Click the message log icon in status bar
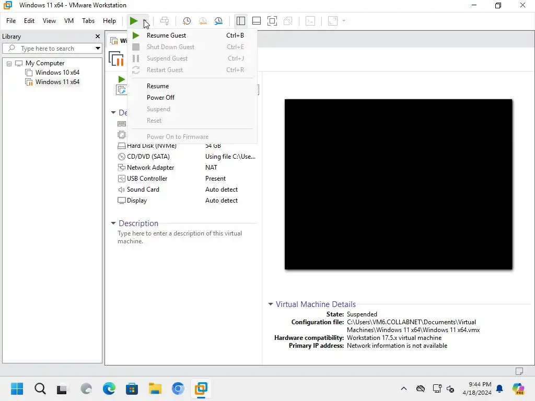 (519, 371)
